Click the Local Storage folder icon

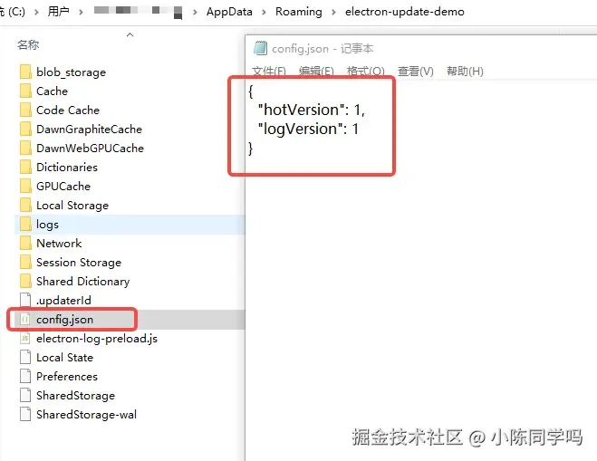click(25, 205)
